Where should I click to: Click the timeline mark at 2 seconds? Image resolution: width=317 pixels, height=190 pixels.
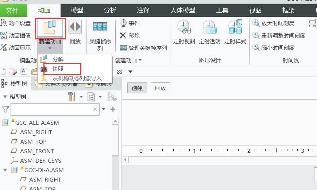(249, 151)
